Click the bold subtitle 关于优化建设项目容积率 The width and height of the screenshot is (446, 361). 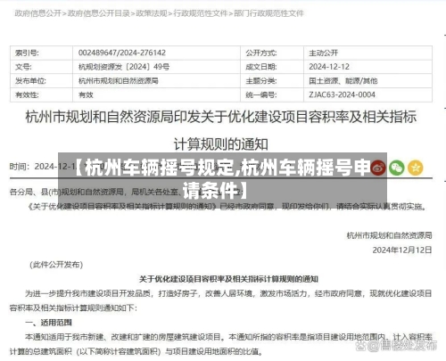click(x=228, y=279)
